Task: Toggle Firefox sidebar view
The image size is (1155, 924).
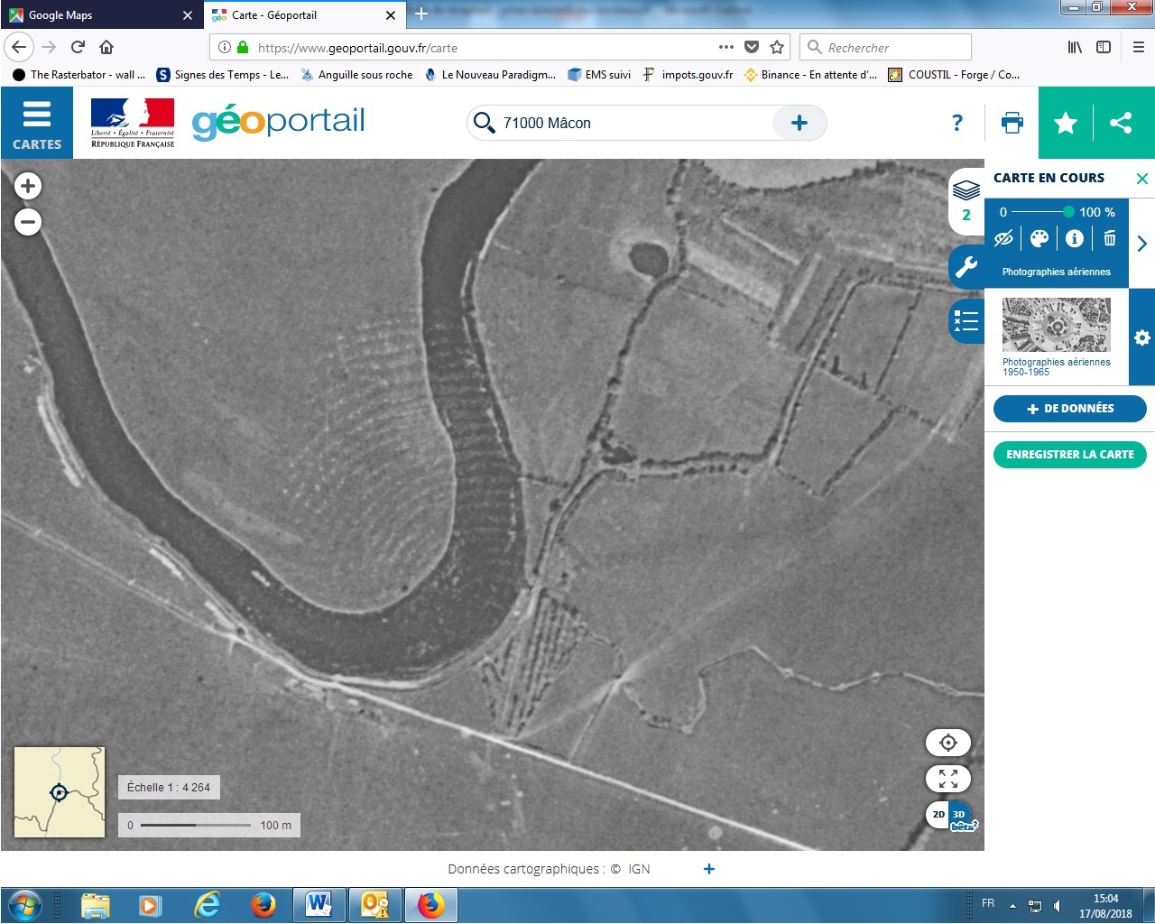Action: coord(1104,47)
